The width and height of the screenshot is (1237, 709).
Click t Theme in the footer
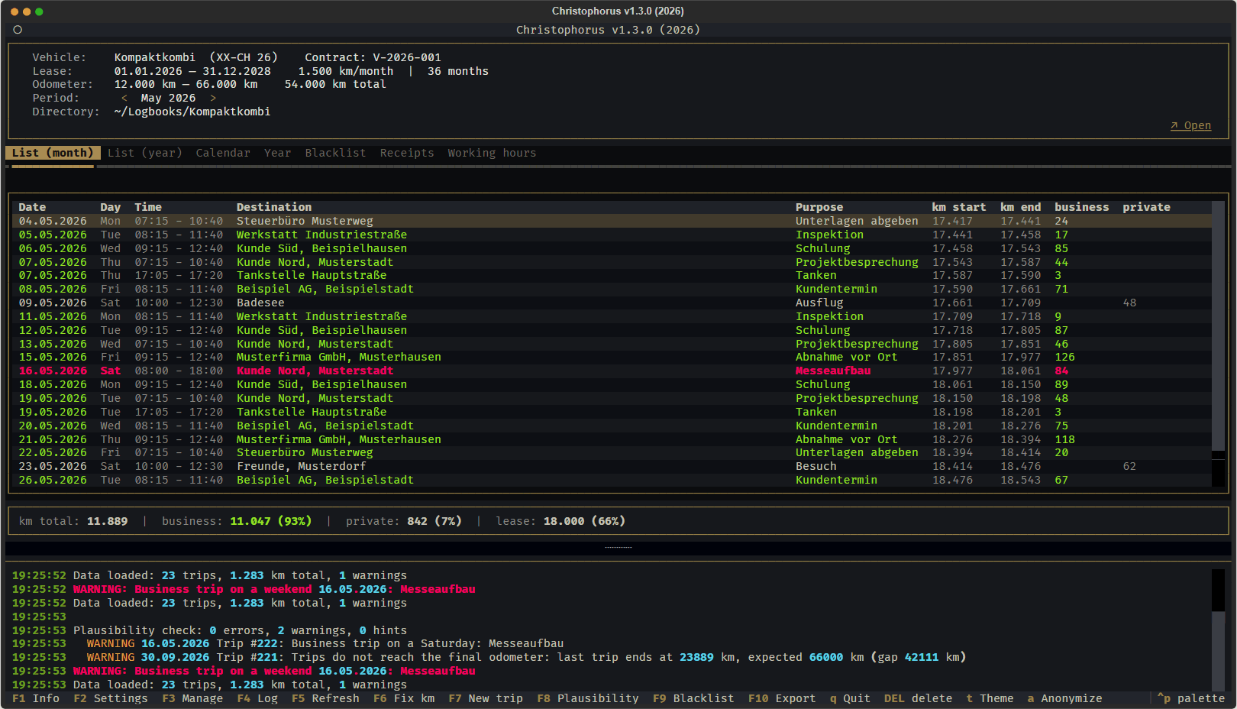pyautogui.click(x=990, y=698)
